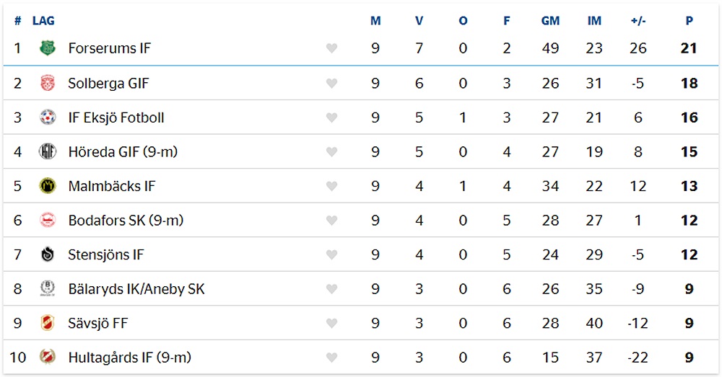The image size is (722, 377).
Task: Click the Sävsjö FF shield logo
Action: [48, 323]
